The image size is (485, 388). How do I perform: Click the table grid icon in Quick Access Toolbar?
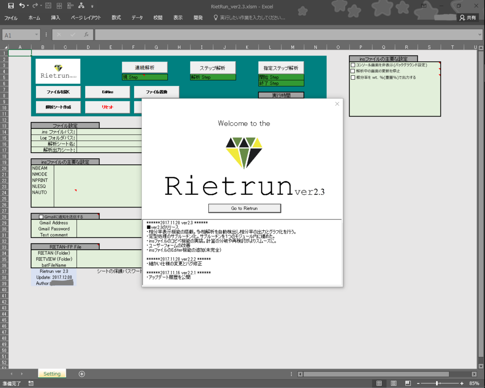[x=59, y=6]
